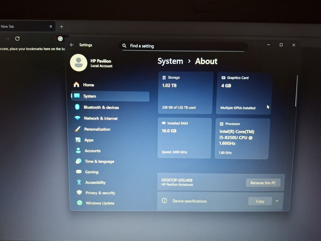Open the Graphics Card 4 GB card
Screen dimensions: 321x241
[244, 93]
